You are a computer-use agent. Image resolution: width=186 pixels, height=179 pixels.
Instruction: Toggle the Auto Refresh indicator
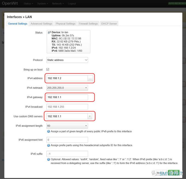pyautogui.click(x=177, y=3)
